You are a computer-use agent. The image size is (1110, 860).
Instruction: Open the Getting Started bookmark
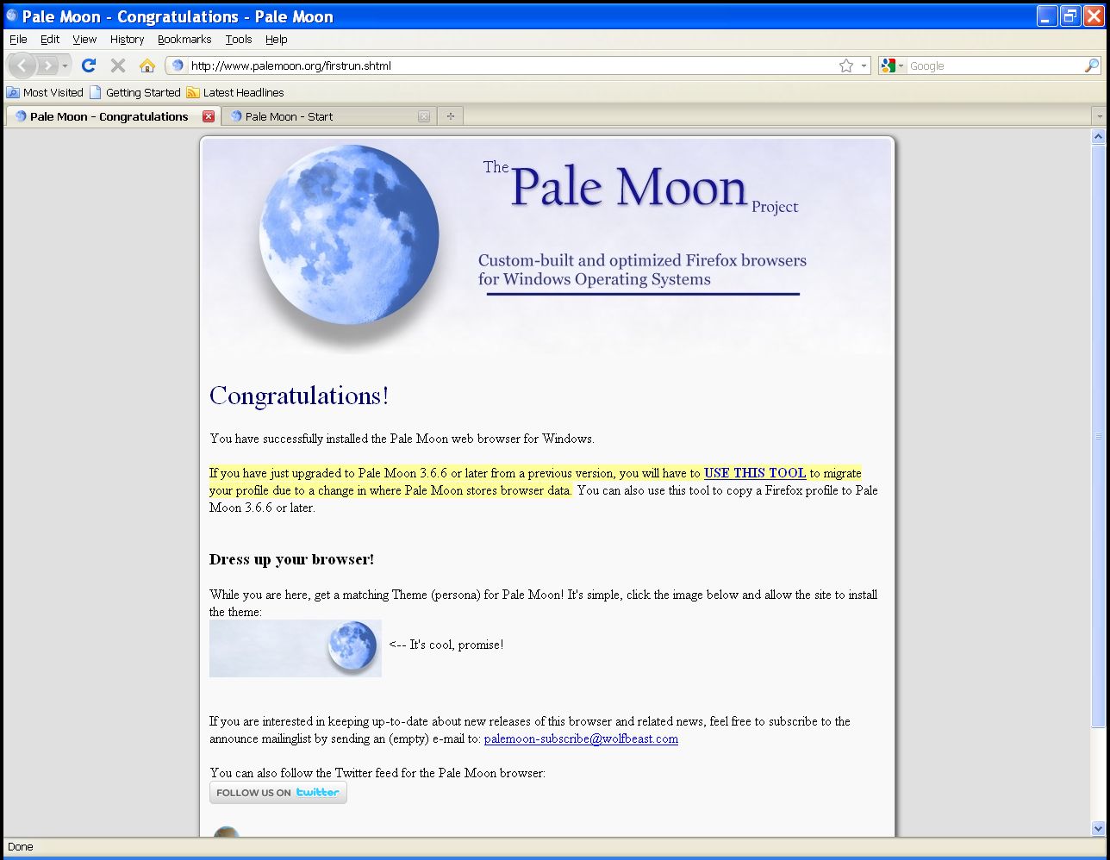(135, 92)
